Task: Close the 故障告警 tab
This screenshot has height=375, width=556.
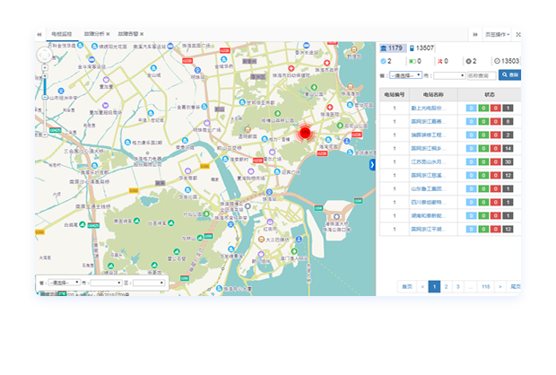Action: click(142, 34)
